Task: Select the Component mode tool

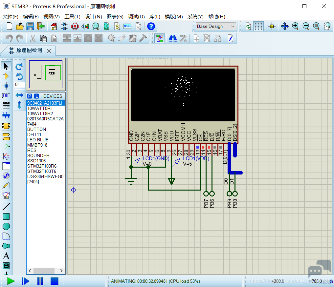Action: (x=6, y=76)
